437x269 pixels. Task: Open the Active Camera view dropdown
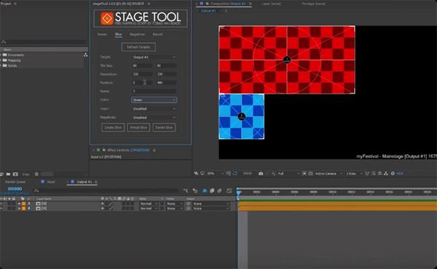[328, 173]
